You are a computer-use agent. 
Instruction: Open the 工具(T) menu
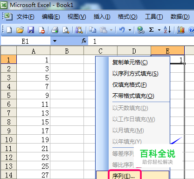click(154, 17)
